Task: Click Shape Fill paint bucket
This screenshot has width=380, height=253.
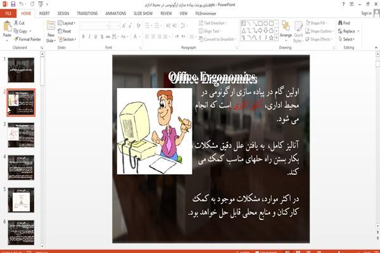Action: coord(308,23)
